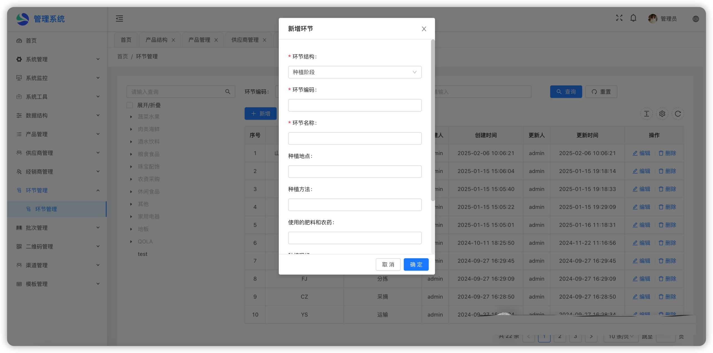This screenshot has width=713, height=353.
Task: Click the language globe icon
Action: point(696,19)
